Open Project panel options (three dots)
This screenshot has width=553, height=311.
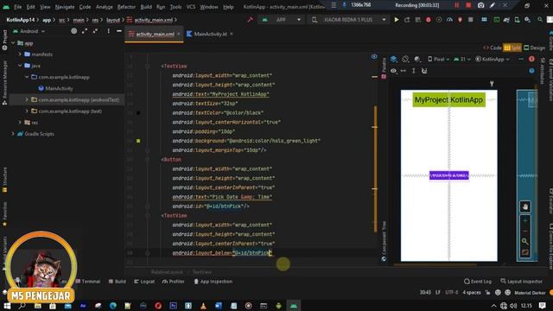click(108, 31)
